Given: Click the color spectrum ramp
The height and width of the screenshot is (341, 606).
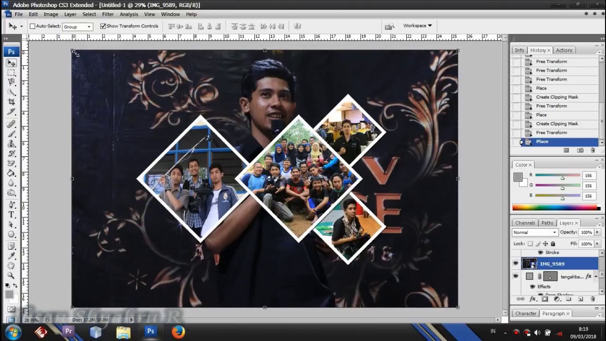Looking at the screenshot, I should (555, 207).
